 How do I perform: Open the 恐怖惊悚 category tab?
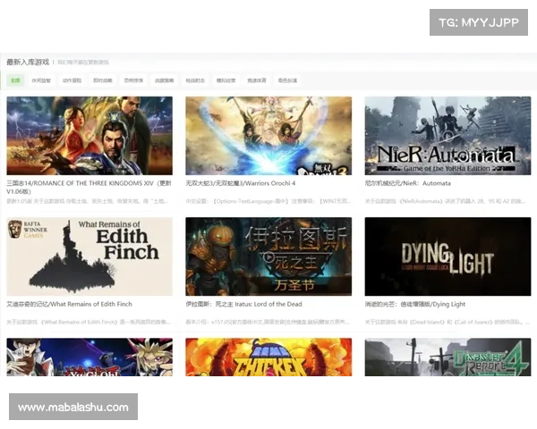[133, 80]
